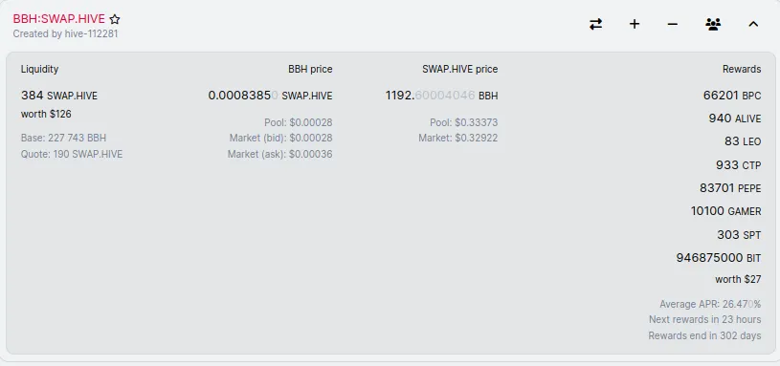The height and width of the screenshot is (366, 780).
Task: Click the Average APR value text
Action: [710, 304]
